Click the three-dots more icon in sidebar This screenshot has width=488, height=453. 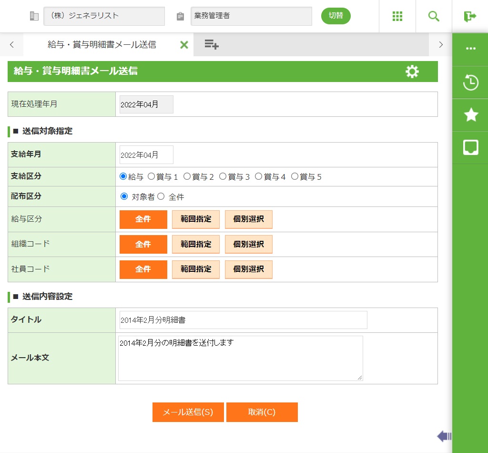pos(470,49)
